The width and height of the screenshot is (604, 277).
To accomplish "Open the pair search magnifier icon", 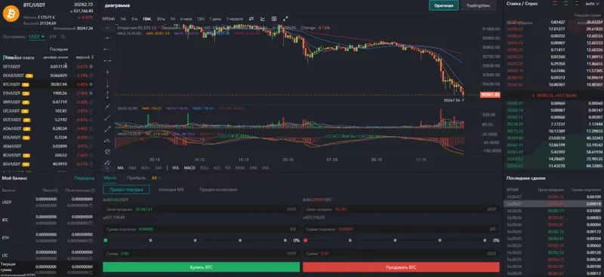I will click(x=63, y=37).
